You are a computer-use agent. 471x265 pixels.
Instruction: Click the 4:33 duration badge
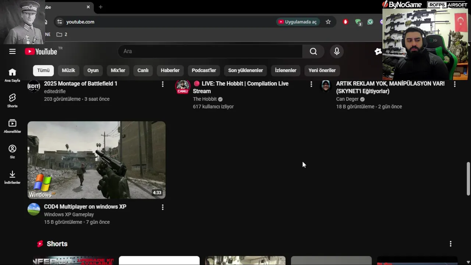click(x=157, y=192)
